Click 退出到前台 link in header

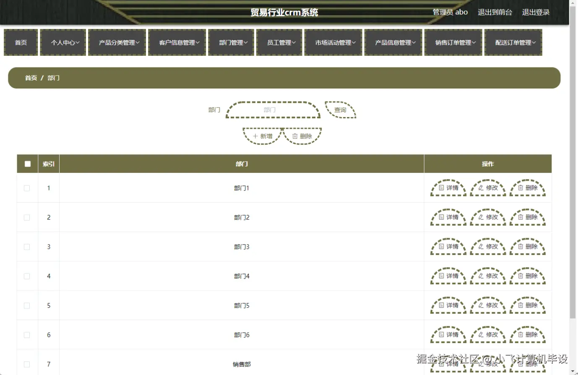tap(495, 12)
